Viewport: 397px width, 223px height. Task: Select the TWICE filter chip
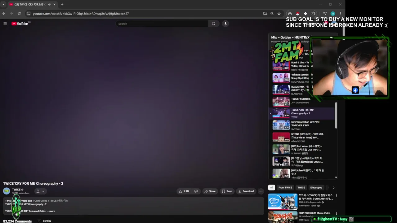point(301,187)
